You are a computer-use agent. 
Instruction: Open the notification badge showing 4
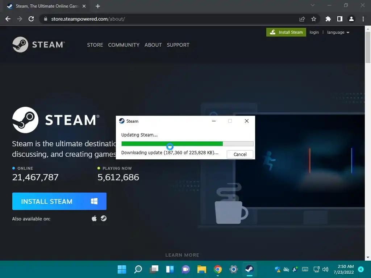[x=360, y=269]
